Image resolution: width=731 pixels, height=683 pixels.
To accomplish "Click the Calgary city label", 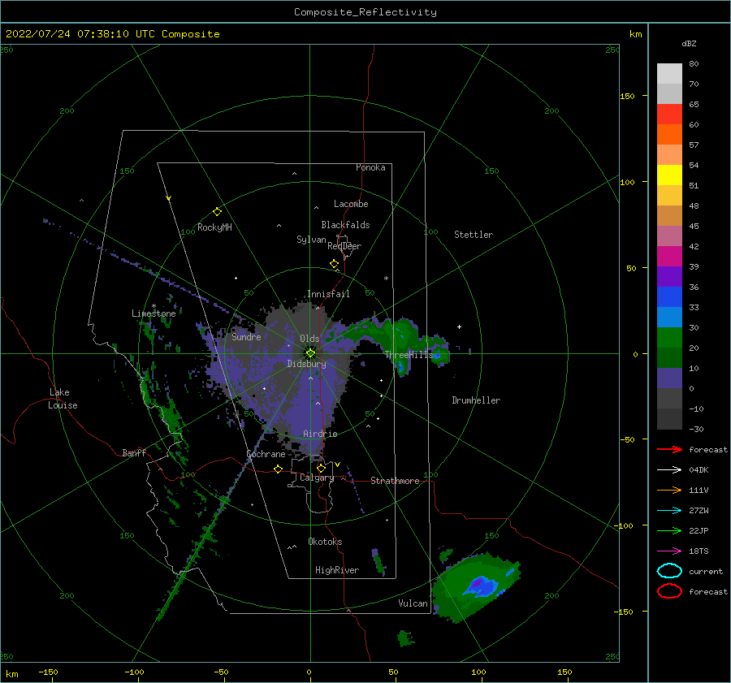I will click(x=317, y=478).
